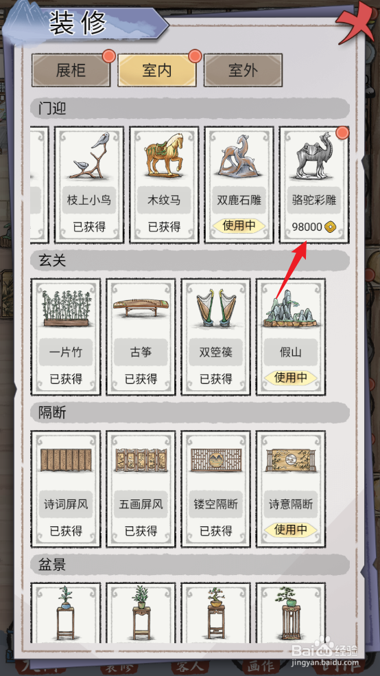380x676 pixels.
Task: Choose the 五画屏风 painted screen
Action: click(141, 489)
